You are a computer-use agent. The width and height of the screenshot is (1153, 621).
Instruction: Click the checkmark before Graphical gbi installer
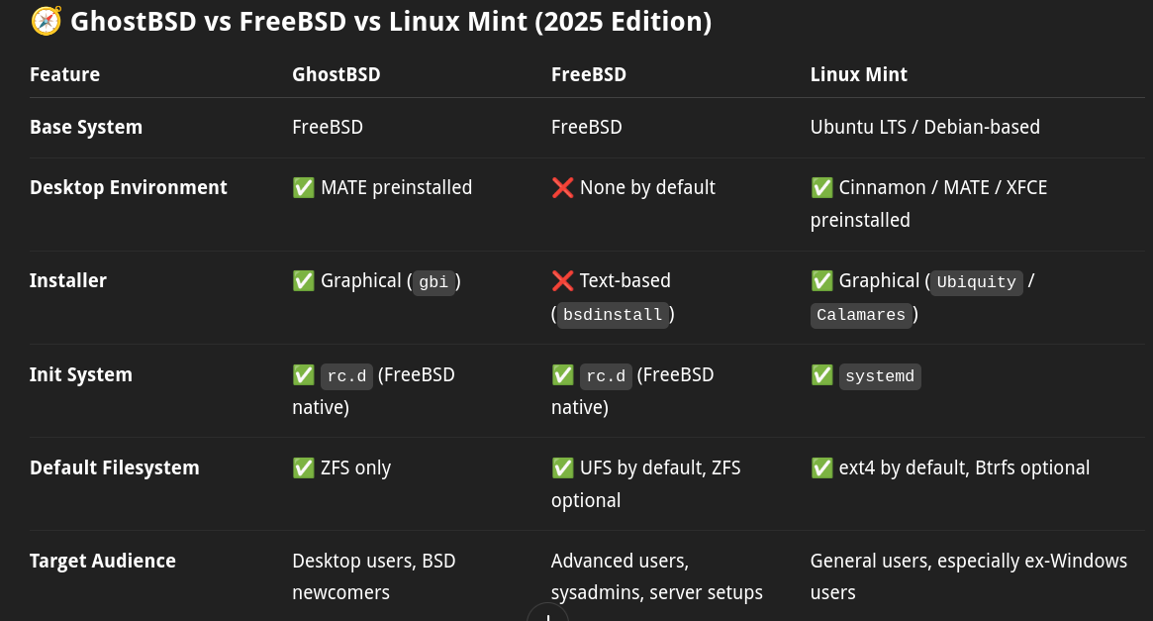303,280
